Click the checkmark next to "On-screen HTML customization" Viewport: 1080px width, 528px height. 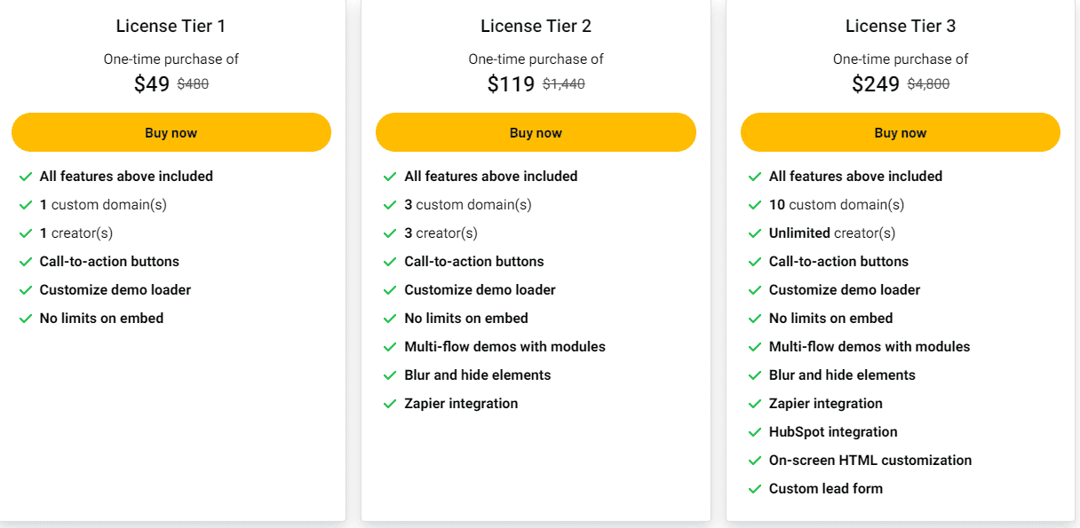click(755, 460)
